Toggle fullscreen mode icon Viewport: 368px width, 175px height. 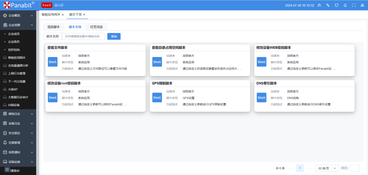coord(354,5)
